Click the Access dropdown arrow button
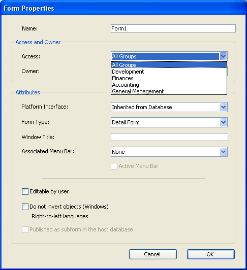Viewport: 247px width, 270px height. tap(224, 56)
